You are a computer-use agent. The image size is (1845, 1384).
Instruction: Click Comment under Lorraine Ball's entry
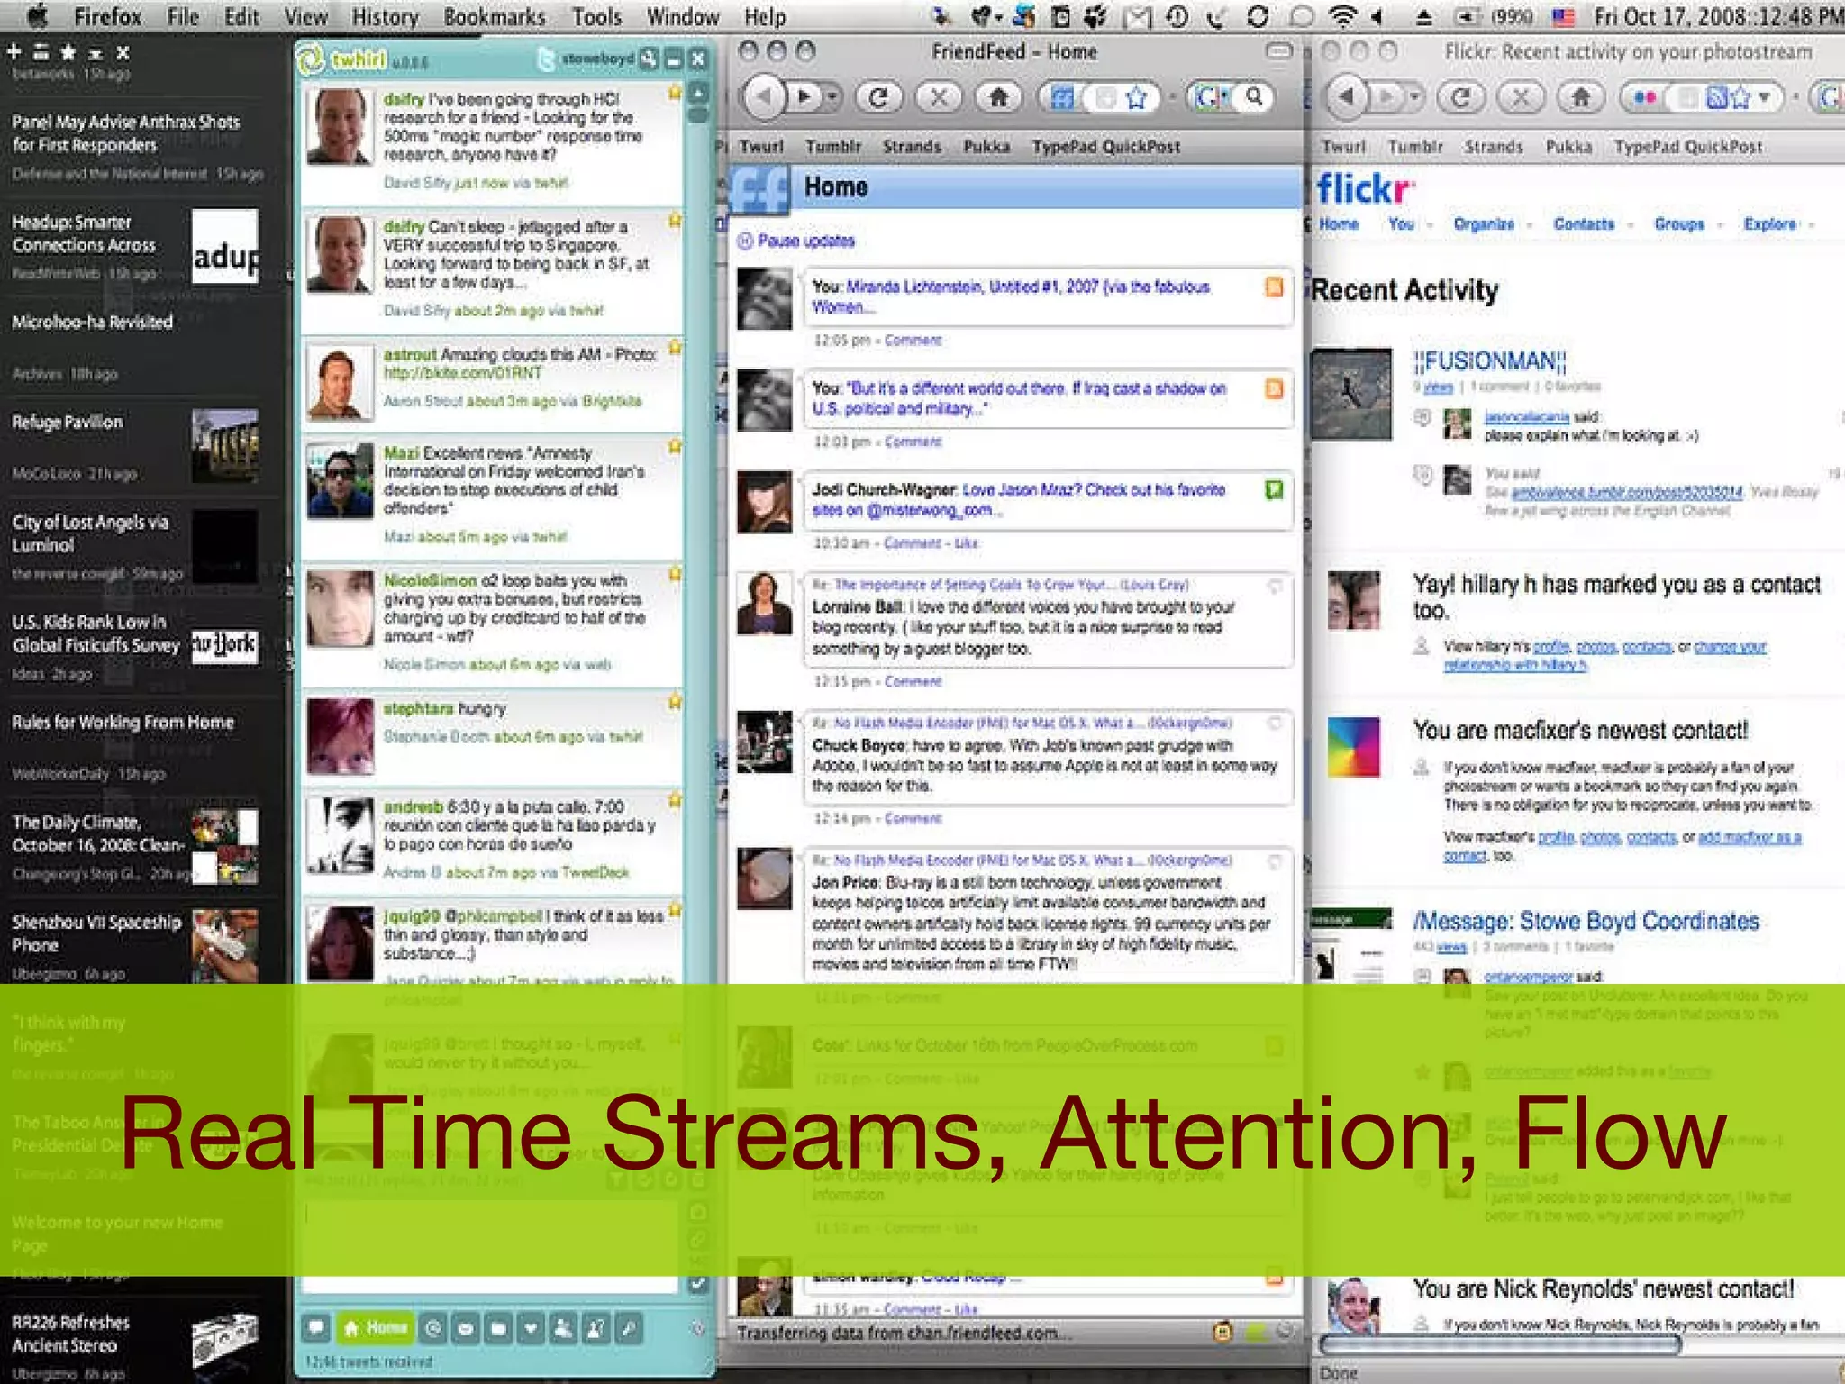(913, 681)
